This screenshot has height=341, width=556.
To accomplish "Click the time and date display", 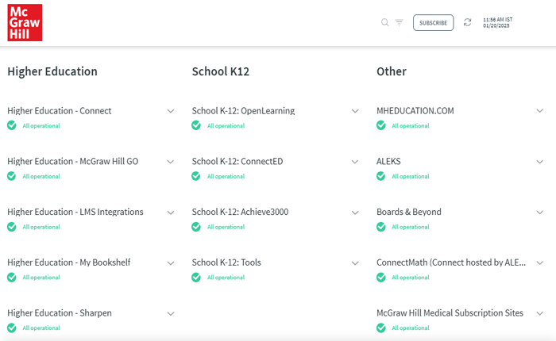I will pyautogui.click(x=497, y=23).
